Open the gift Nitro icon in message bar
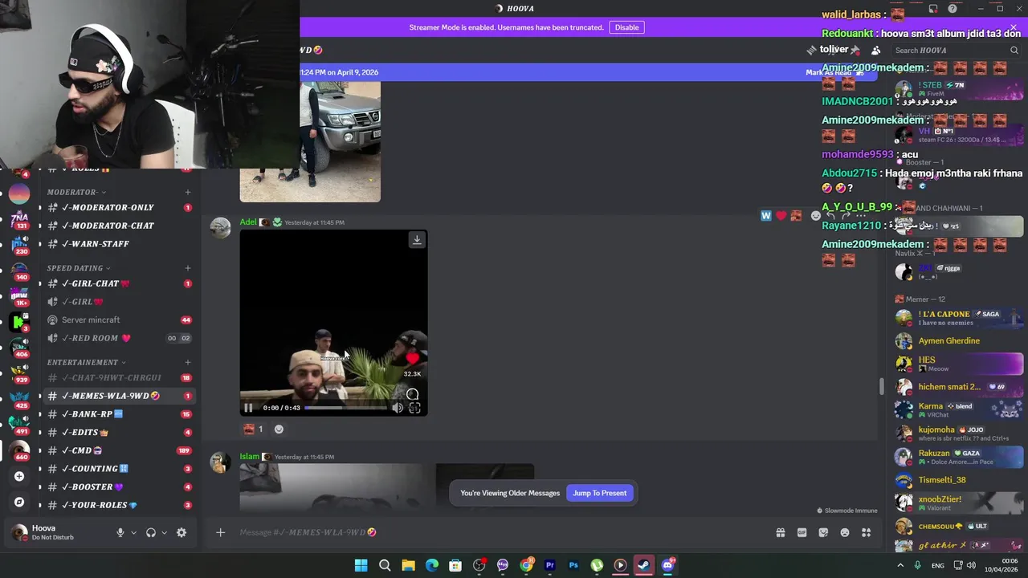This screenshot has height=578, width=1028. coord(780,532)
